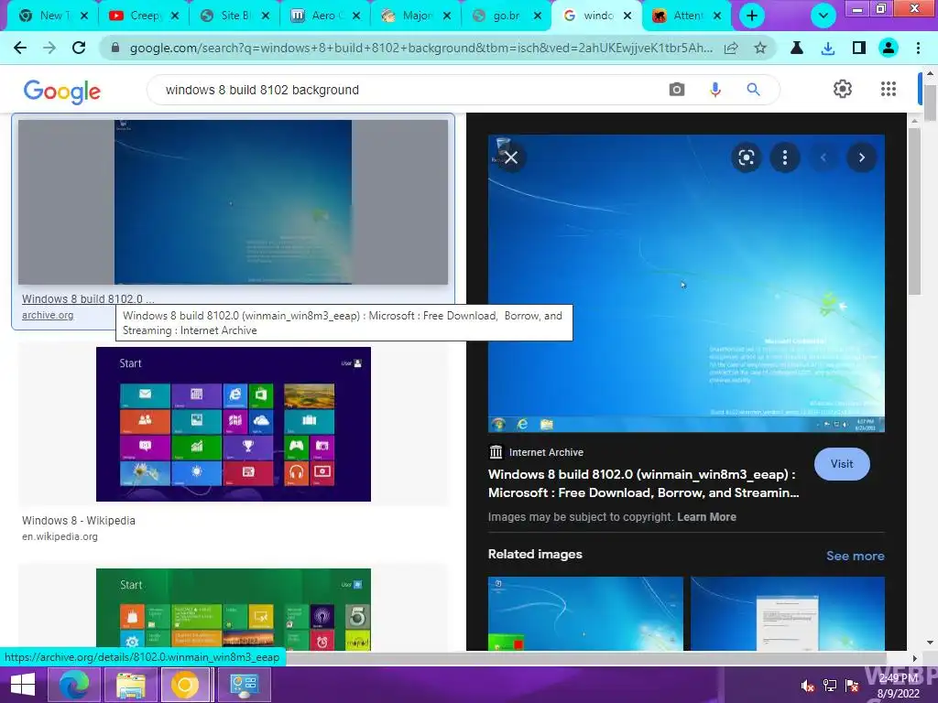Open the first related image thumbnail
Screen dimensions: 938x703
pos(585,613)
